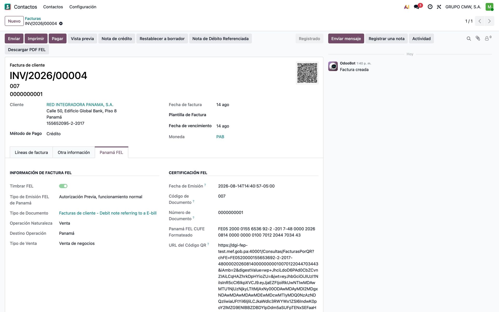This screenshot has height=312, width=499.
Task: Switch to Líneas de factura tab
Action: 31,152
